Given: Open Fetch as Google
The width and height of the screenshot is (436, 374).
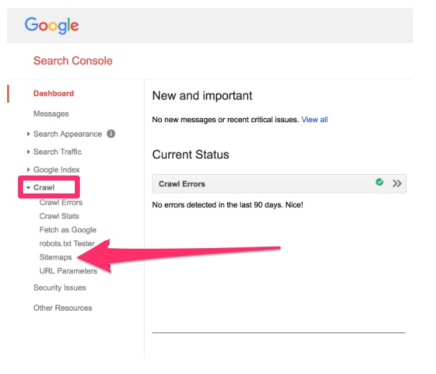Looking at the screenshot, I should pyautogui.click(x=68, y=230).
